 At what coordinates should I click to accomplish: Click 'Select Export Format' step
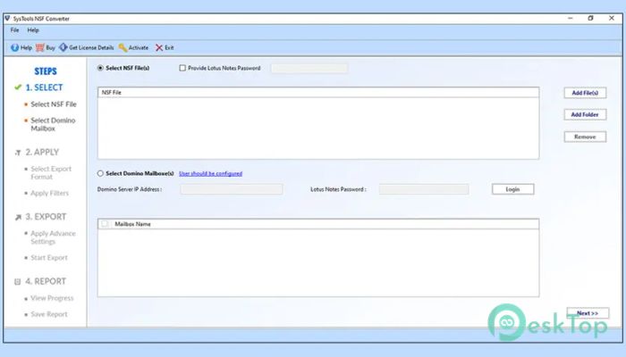51,173
